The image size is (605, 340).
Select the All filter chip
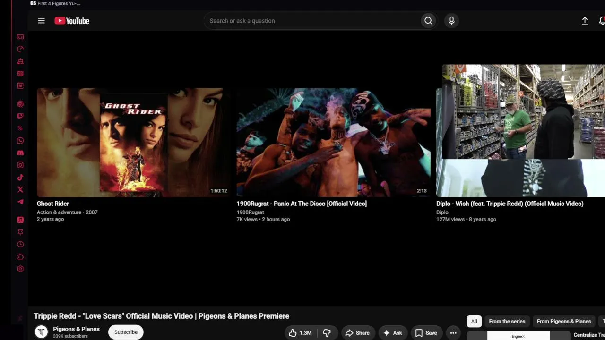(x=474, y=321)
